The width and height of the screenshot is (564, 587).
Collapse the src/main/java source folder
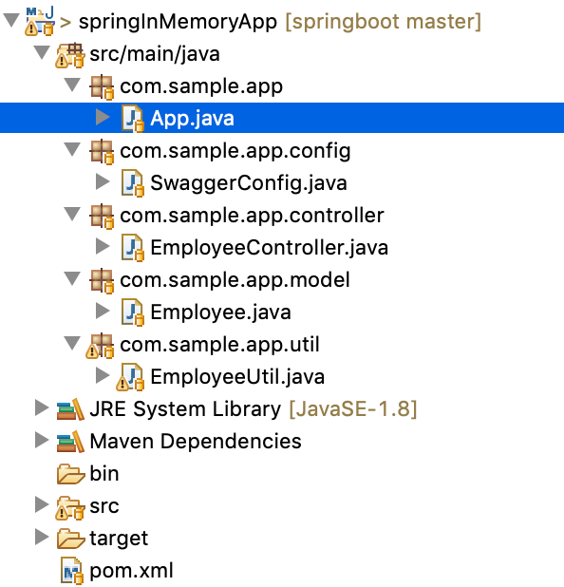pyautogui.click(x=42, y=52)
